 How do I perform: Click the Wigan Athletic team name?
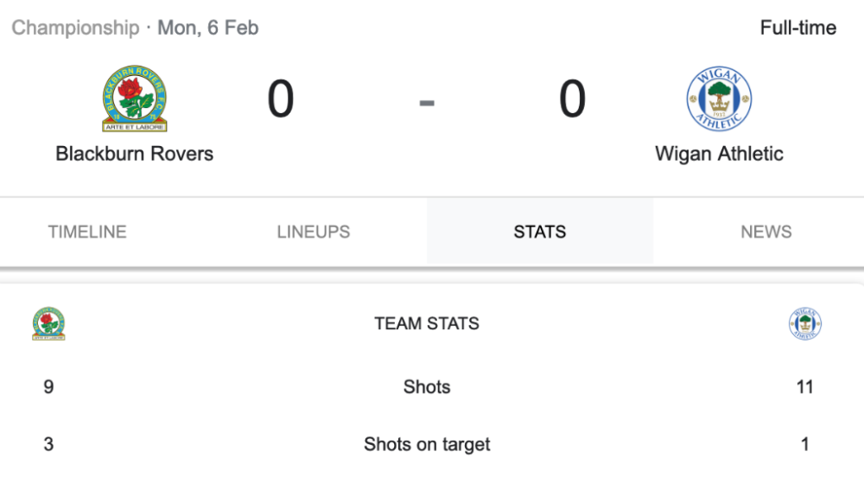[719, 154]
